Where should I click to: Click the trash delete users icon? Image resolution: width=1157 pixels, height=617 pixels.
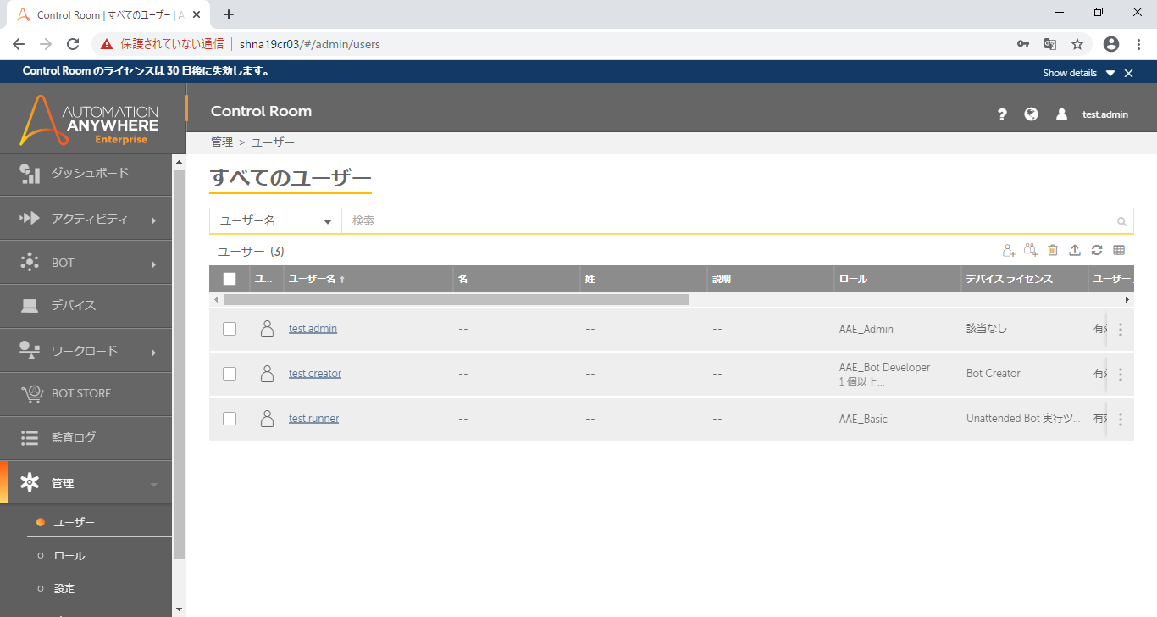(1053, 250)
